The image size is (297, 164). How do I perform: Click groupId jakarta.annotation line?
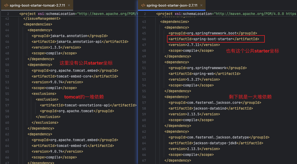(x=70, y=36)
